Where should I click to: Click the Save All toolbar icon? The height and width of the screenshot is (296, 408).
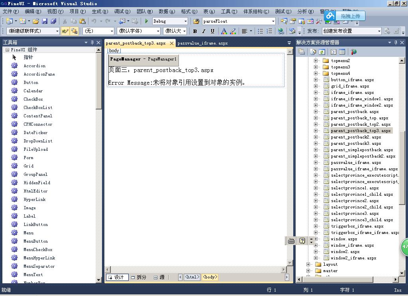(x=53, y=21)
